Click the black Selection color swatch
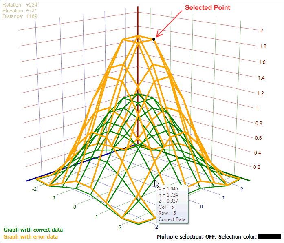 point(269,237)
